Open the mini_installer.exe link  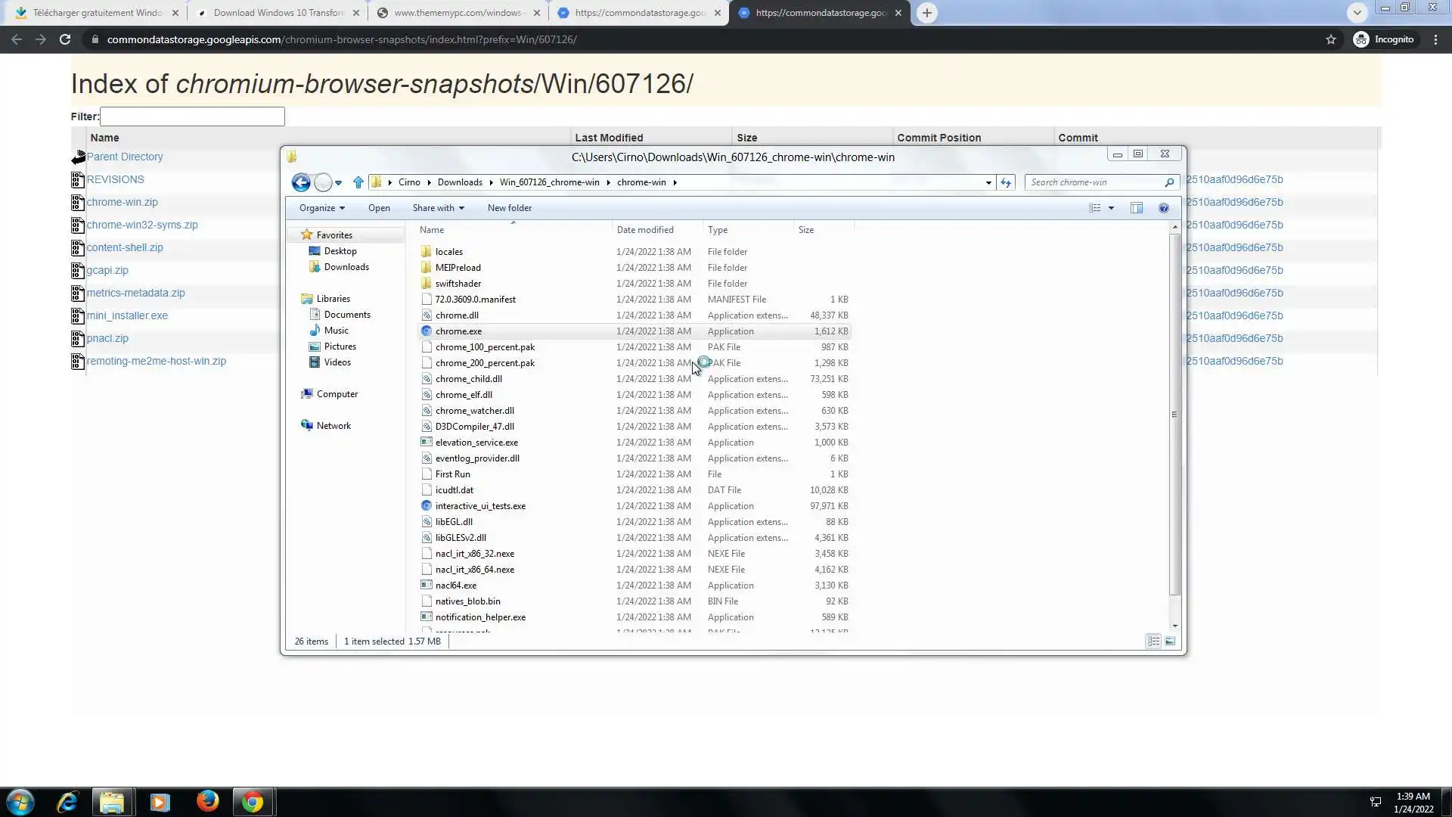127,315
